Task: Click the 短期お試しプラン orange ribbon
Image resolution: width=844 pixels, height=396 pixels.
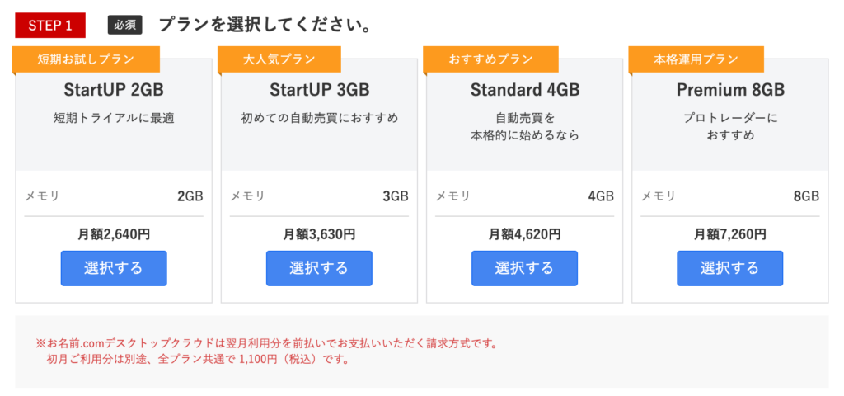Action: pos(86,59)
